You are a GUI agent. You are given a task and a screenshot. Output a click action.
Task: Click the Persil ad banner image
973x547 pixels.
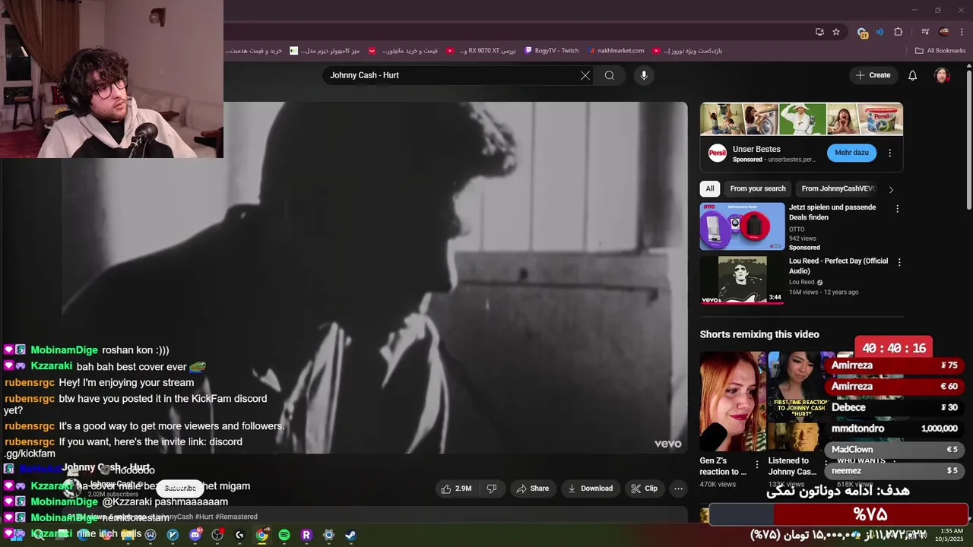801,119
